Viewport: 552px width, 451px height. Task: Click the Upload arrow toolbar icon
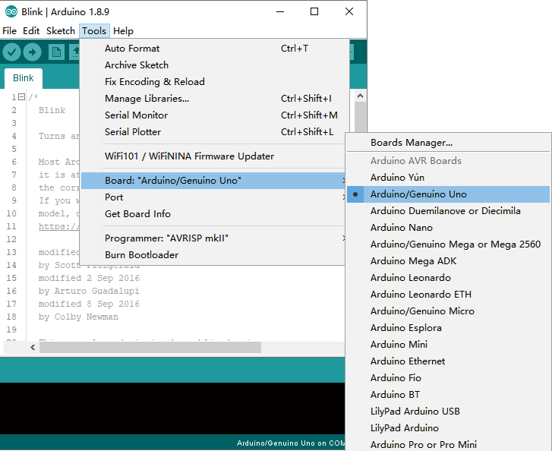coord(32,52)
